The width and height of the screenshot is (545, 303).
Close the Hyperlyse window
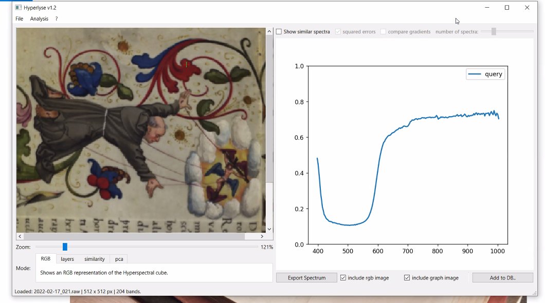coord(527,7)
